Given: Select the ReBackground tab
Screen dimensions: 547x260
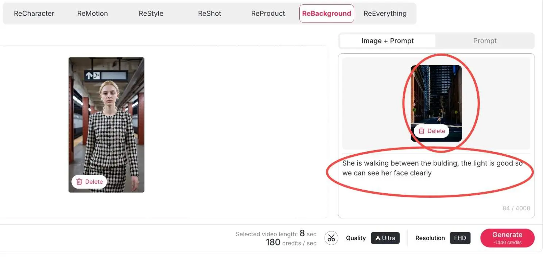Looking at the screenshot, I should tap(326, 13).
